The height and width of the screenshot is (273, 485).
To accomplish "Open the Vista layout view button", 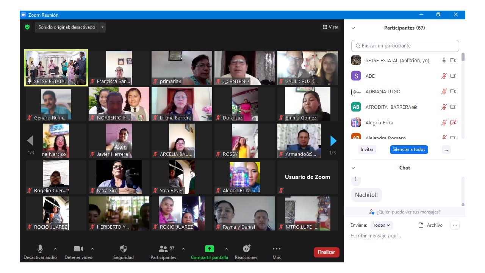I will click(x=330, y=27).
